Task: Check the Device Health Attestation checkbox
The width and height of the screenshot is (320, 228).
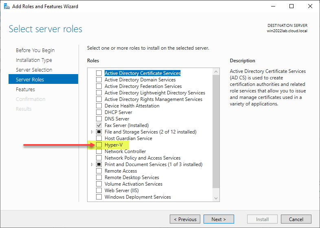Action: (x=99, y=106)
